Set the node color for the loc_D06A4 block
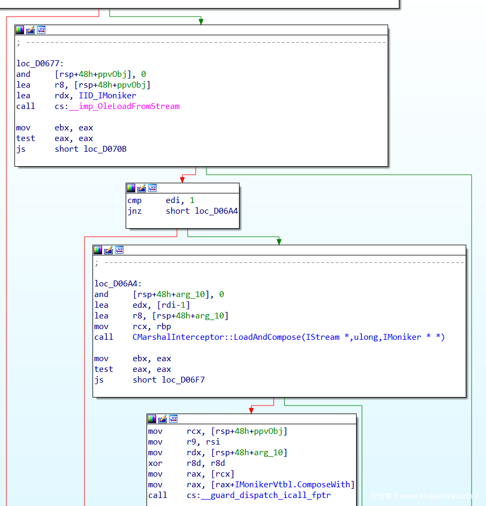The width and height of the screenshot is (486, 506). (x=98, y=250)
